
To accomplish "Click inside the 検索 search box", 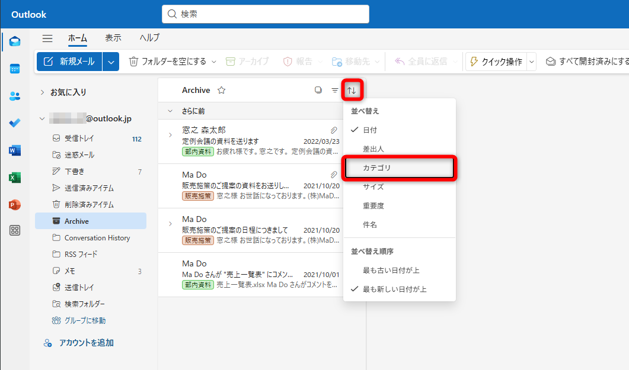I will pyautogui.click(x=265, y=14).
